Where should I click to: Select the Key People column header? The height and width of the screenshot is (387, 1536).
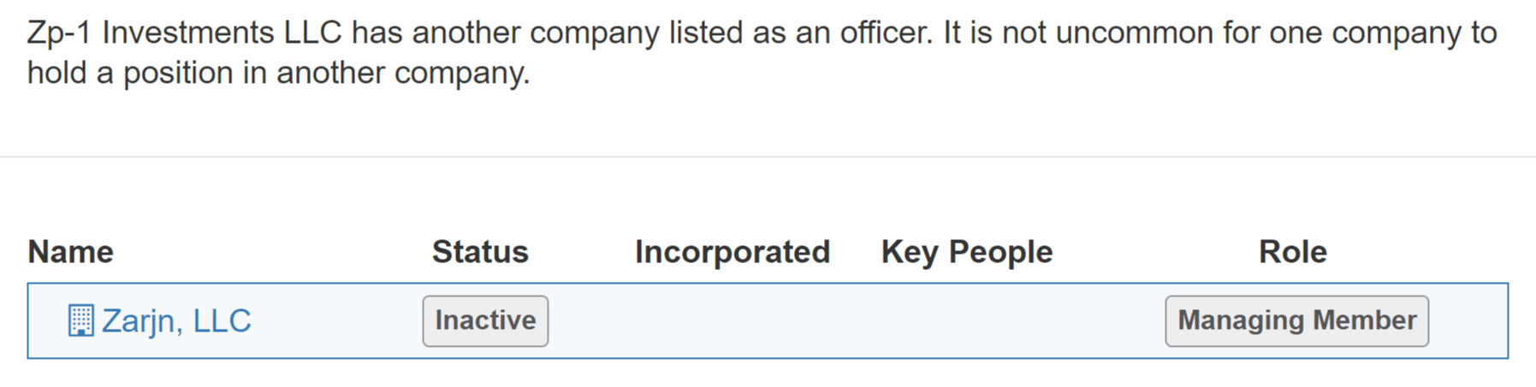(967, 252)
